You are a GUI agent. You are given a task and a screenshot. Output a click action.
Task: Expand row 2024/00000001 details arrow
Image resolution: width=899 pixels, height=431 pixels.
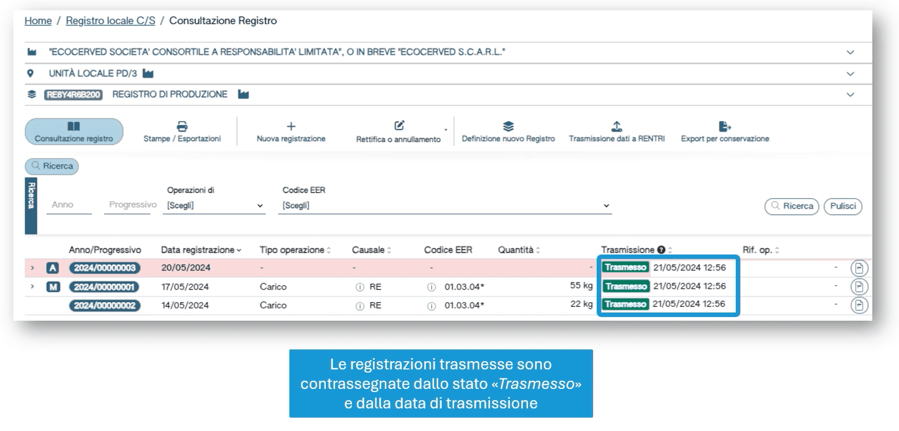click(32, 286)
